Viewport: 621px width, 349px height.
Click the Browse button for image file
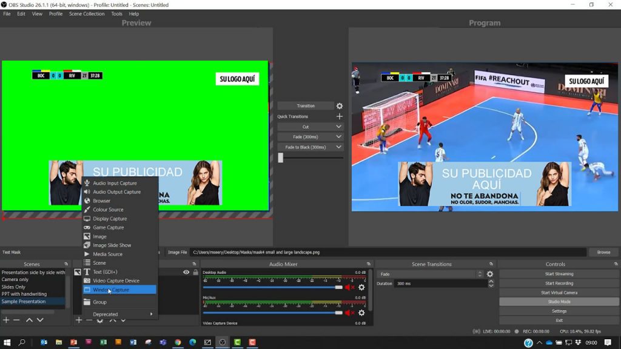tap(603, 252)
